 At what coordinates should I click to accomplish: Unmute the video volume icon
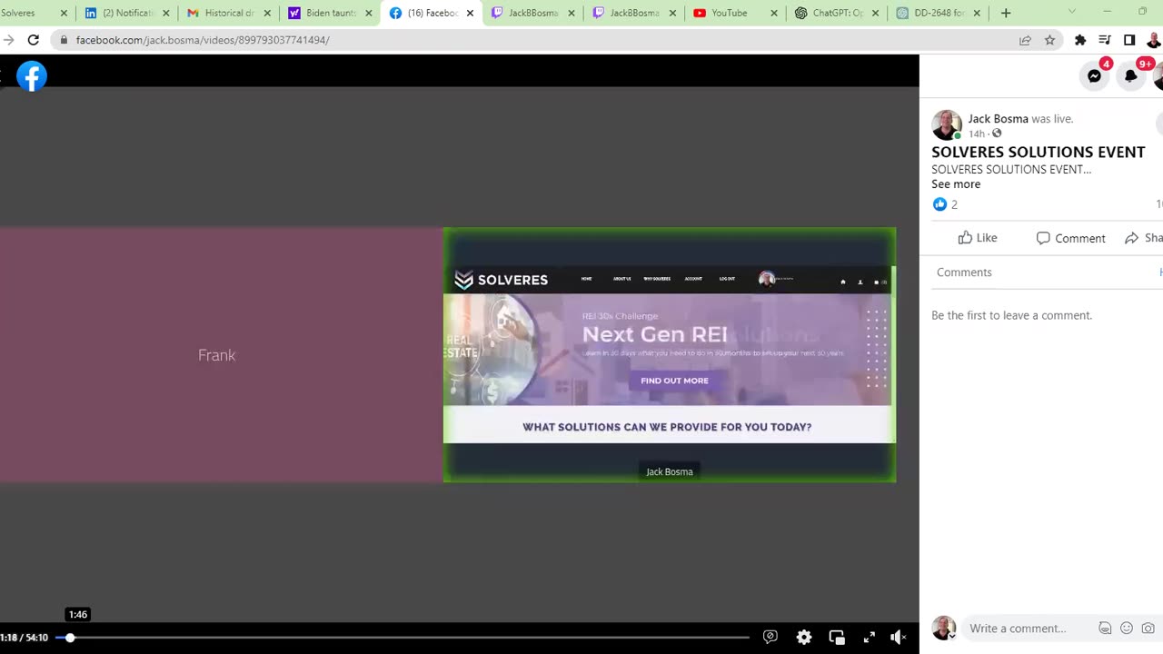coord(898,638)
